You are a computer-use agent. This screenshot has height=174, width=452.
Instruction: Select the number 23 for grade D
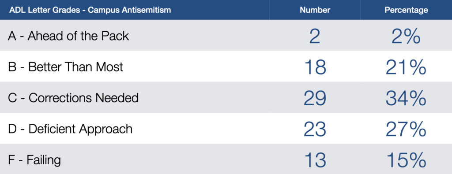click(x=315, y=129)
